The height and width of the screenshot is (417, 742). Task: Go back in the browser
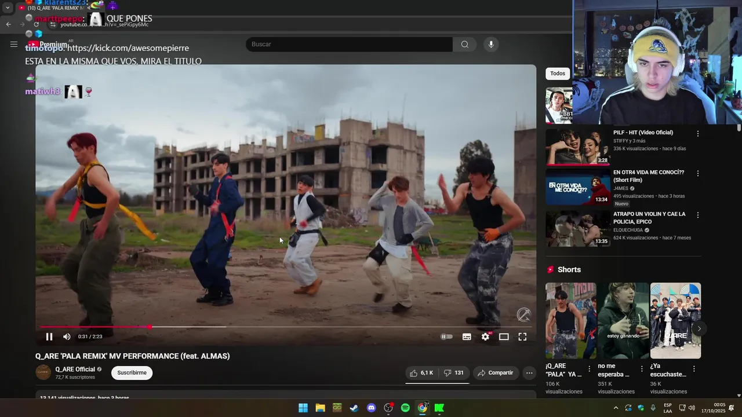click(8, 24)
